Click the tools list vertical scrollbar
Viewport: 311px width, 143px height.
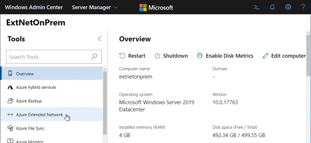coord(105,102)
